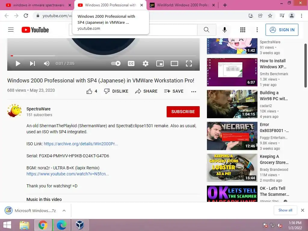Close the windows in vmware spectraware tab
308x231 pixels.
[x=70, y=5]
